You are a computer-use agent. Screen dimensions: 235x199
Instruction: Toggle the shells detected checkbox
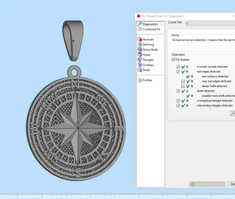tap(178, 91)
